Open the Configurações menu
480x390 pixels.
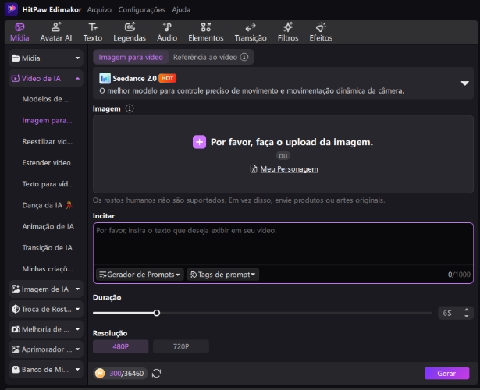tap(141, 10)
